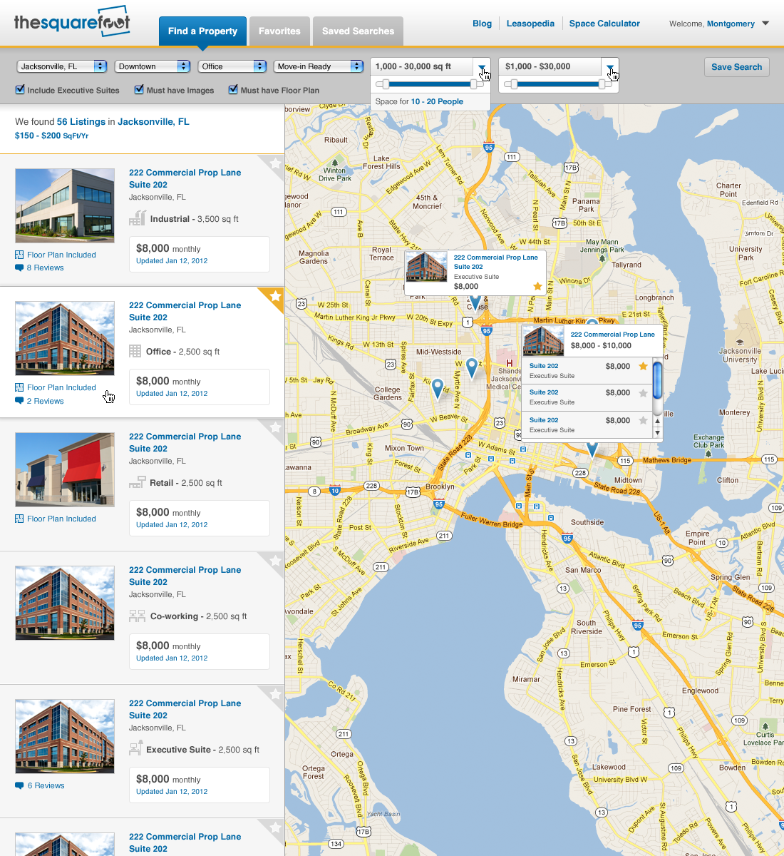Click the orange star in the map popup
The image size is (784, 856).
coord(537,286)
